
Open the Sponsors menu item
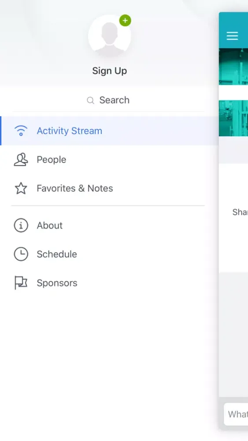[109, 283]
